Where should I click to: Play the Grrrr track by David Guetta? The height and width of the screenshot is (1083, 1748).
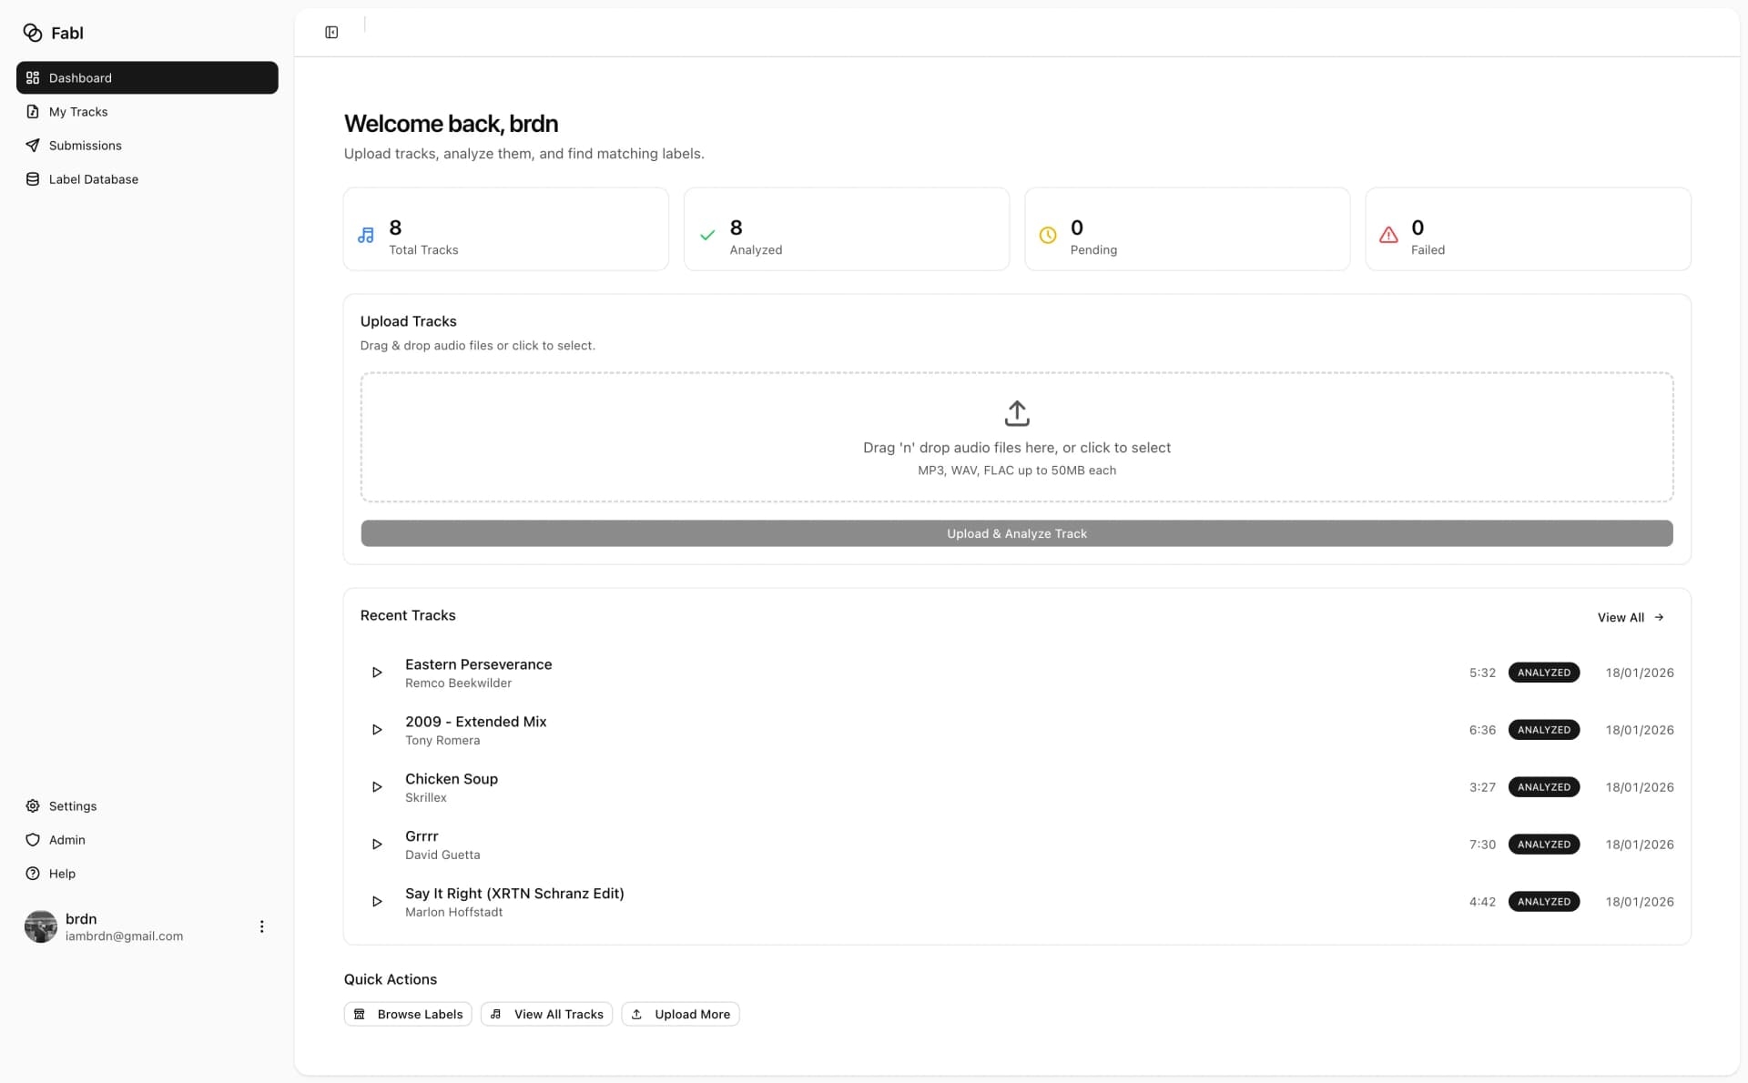tap(377, 845)
